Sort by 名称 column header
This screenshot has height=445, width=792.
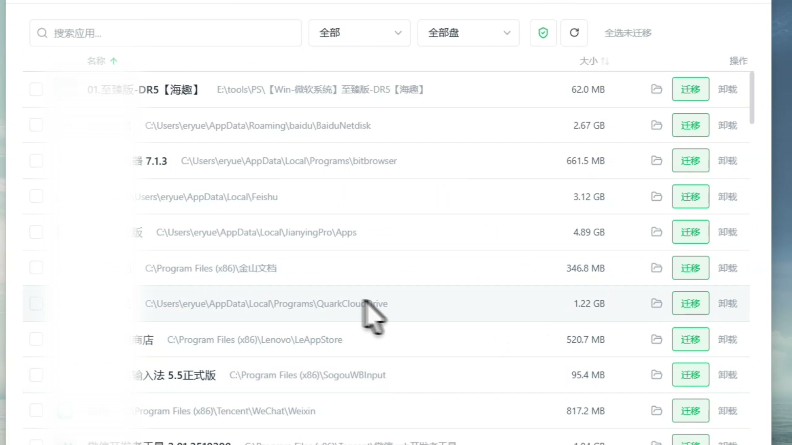102,61
